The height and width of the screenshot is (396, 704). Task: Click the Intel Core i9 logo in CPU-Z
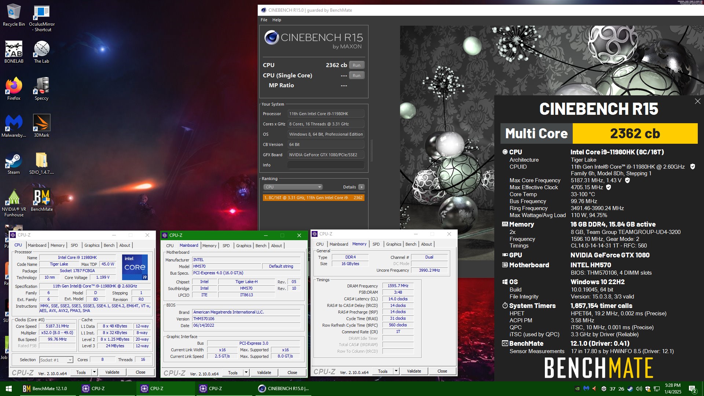[x=135, y=267]
